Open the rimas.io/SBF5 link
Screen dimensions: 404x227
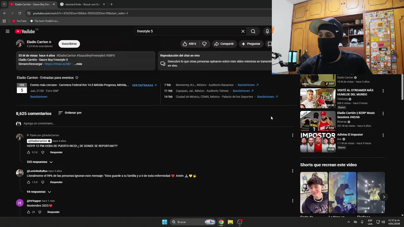pos(59,64)
